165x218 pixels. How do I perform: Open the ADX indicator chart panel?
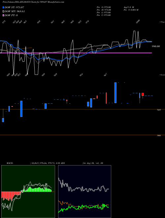[84, 192]
